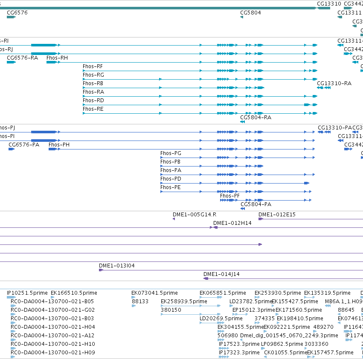The image size is (363, 359).
Task: Click the DME1-012H14 clone label
Action: [x=232, y=223]
